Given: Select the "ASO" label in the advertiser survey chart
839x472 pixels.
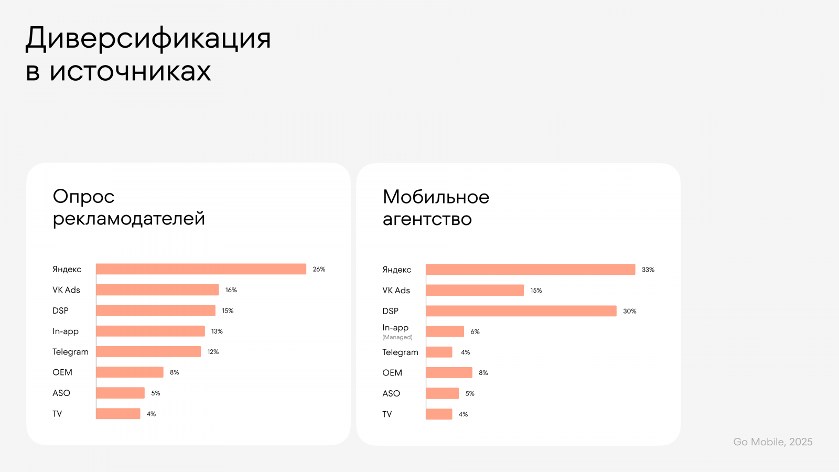Looking at the screenshot, I should [61, 393].
